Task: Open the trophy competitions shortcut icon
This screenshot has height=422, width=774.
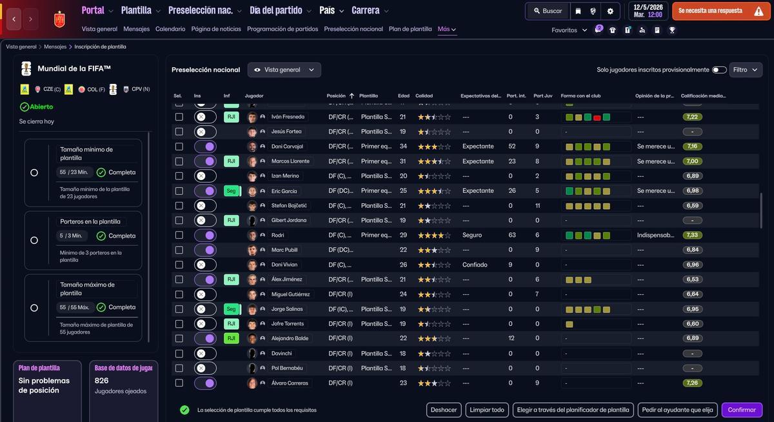Action: point(672,30)
